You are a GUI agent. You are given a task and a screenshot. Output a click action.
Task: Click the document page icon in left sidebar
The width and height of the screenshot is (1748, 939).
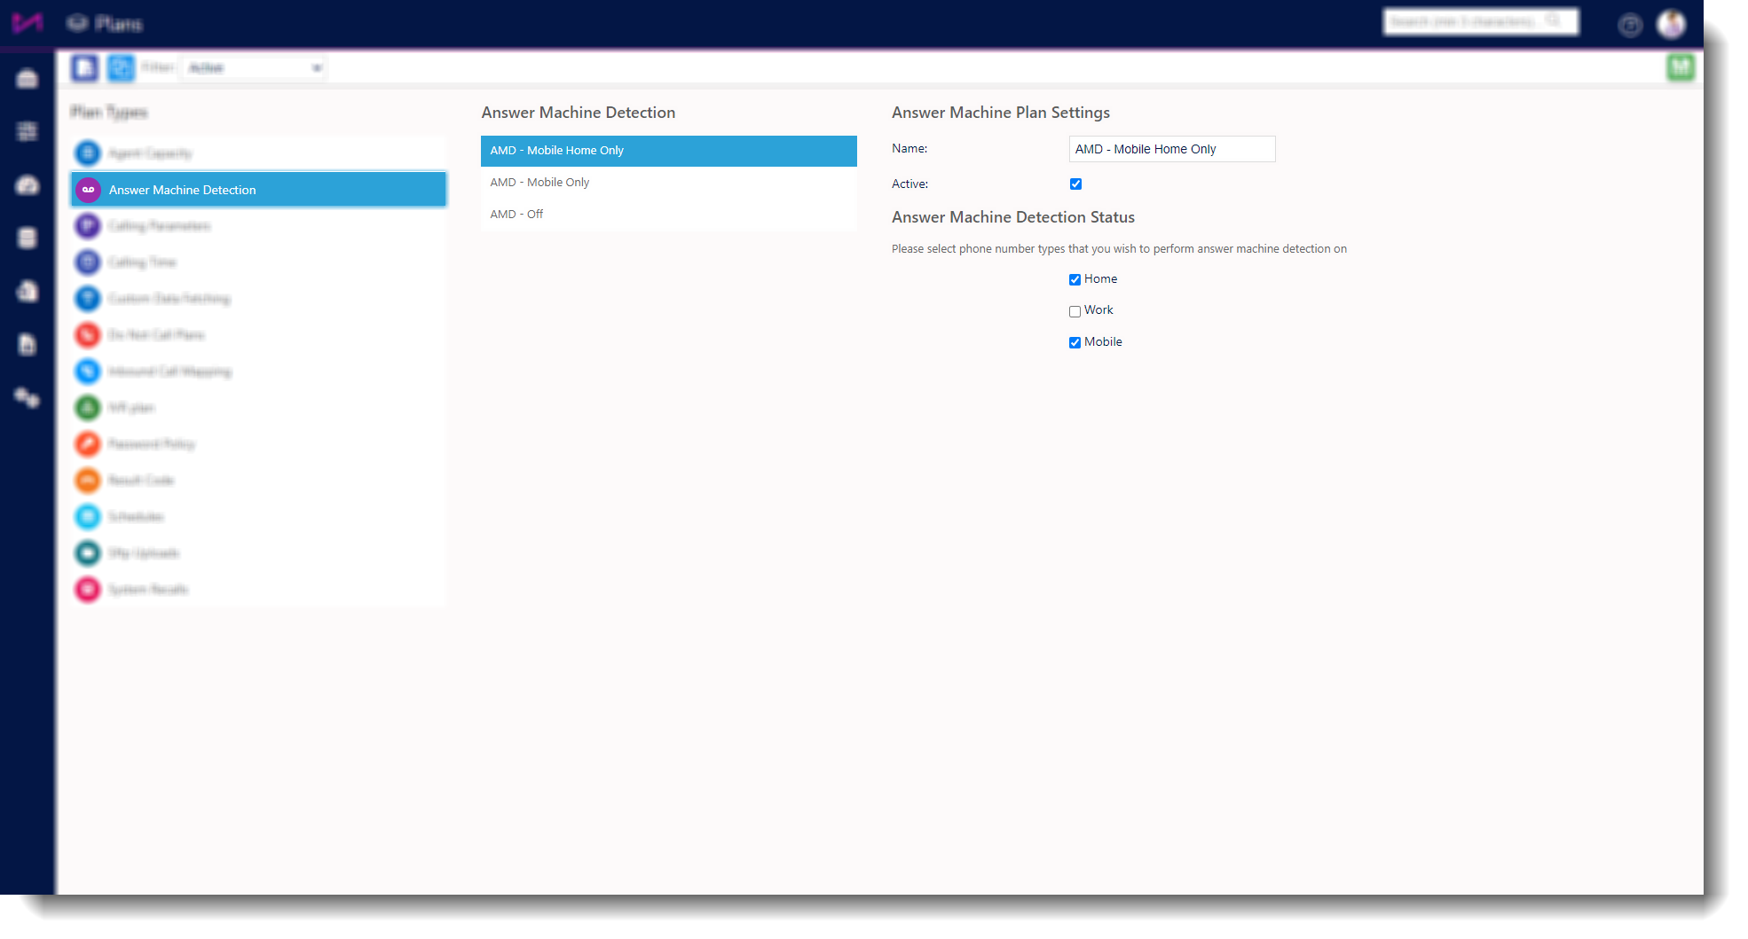[28, 344]
